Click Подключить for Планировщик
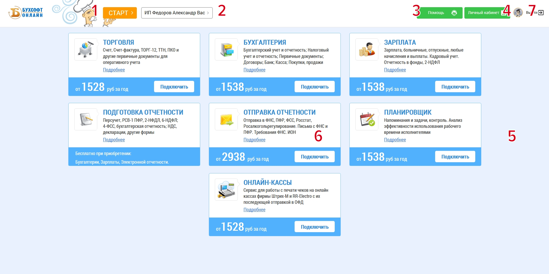The width and height of the screenshot is (549, 274). 455,156
